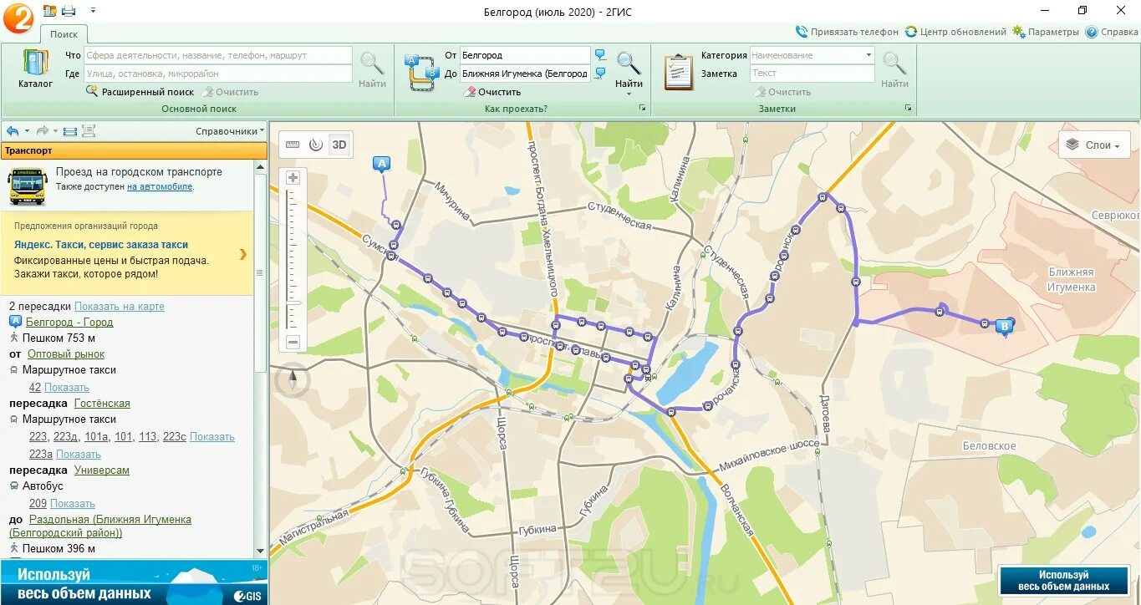Open Параметры settings

click(1046, 32)
